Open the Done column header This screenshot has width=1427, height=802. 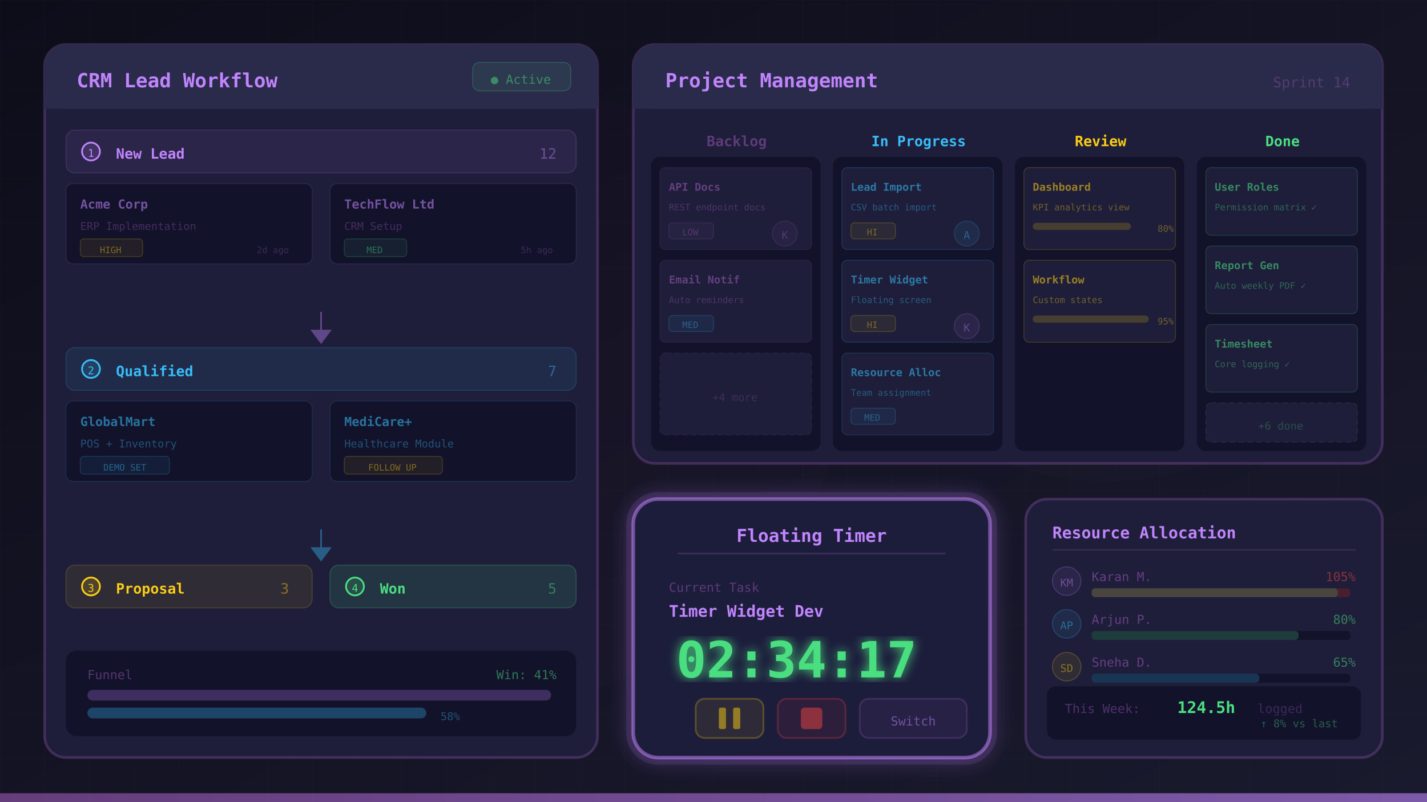[1282, 141]
